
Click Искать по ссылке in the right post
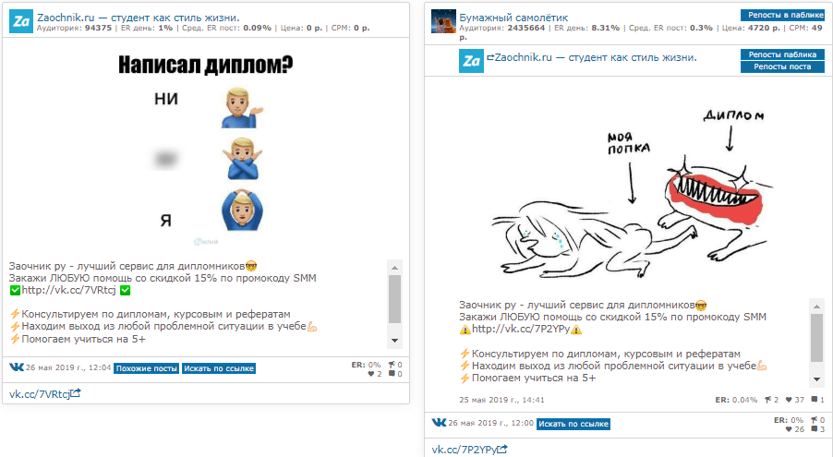coord(573,424)
